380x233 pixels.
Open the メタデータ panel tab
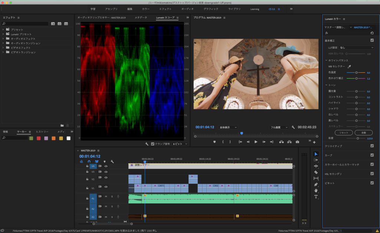point(141,18)
